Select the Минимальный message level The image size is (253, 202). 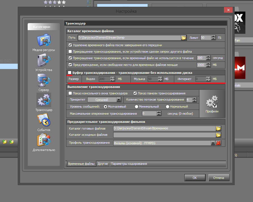click(136, 107)
